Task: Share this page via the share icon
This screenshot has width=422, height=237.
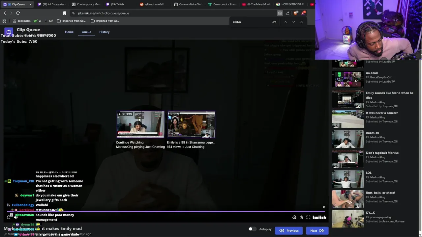Action: 287,13
